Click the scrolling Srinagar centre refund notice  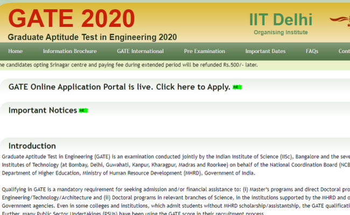(x=128, y=64)
